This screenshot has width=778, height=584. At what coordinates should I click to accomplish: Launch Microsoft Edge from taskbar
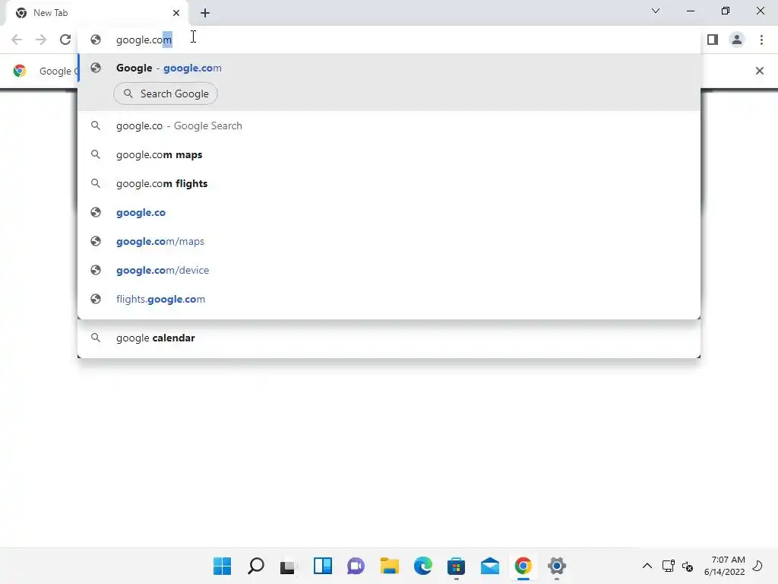tap(422, 566)
